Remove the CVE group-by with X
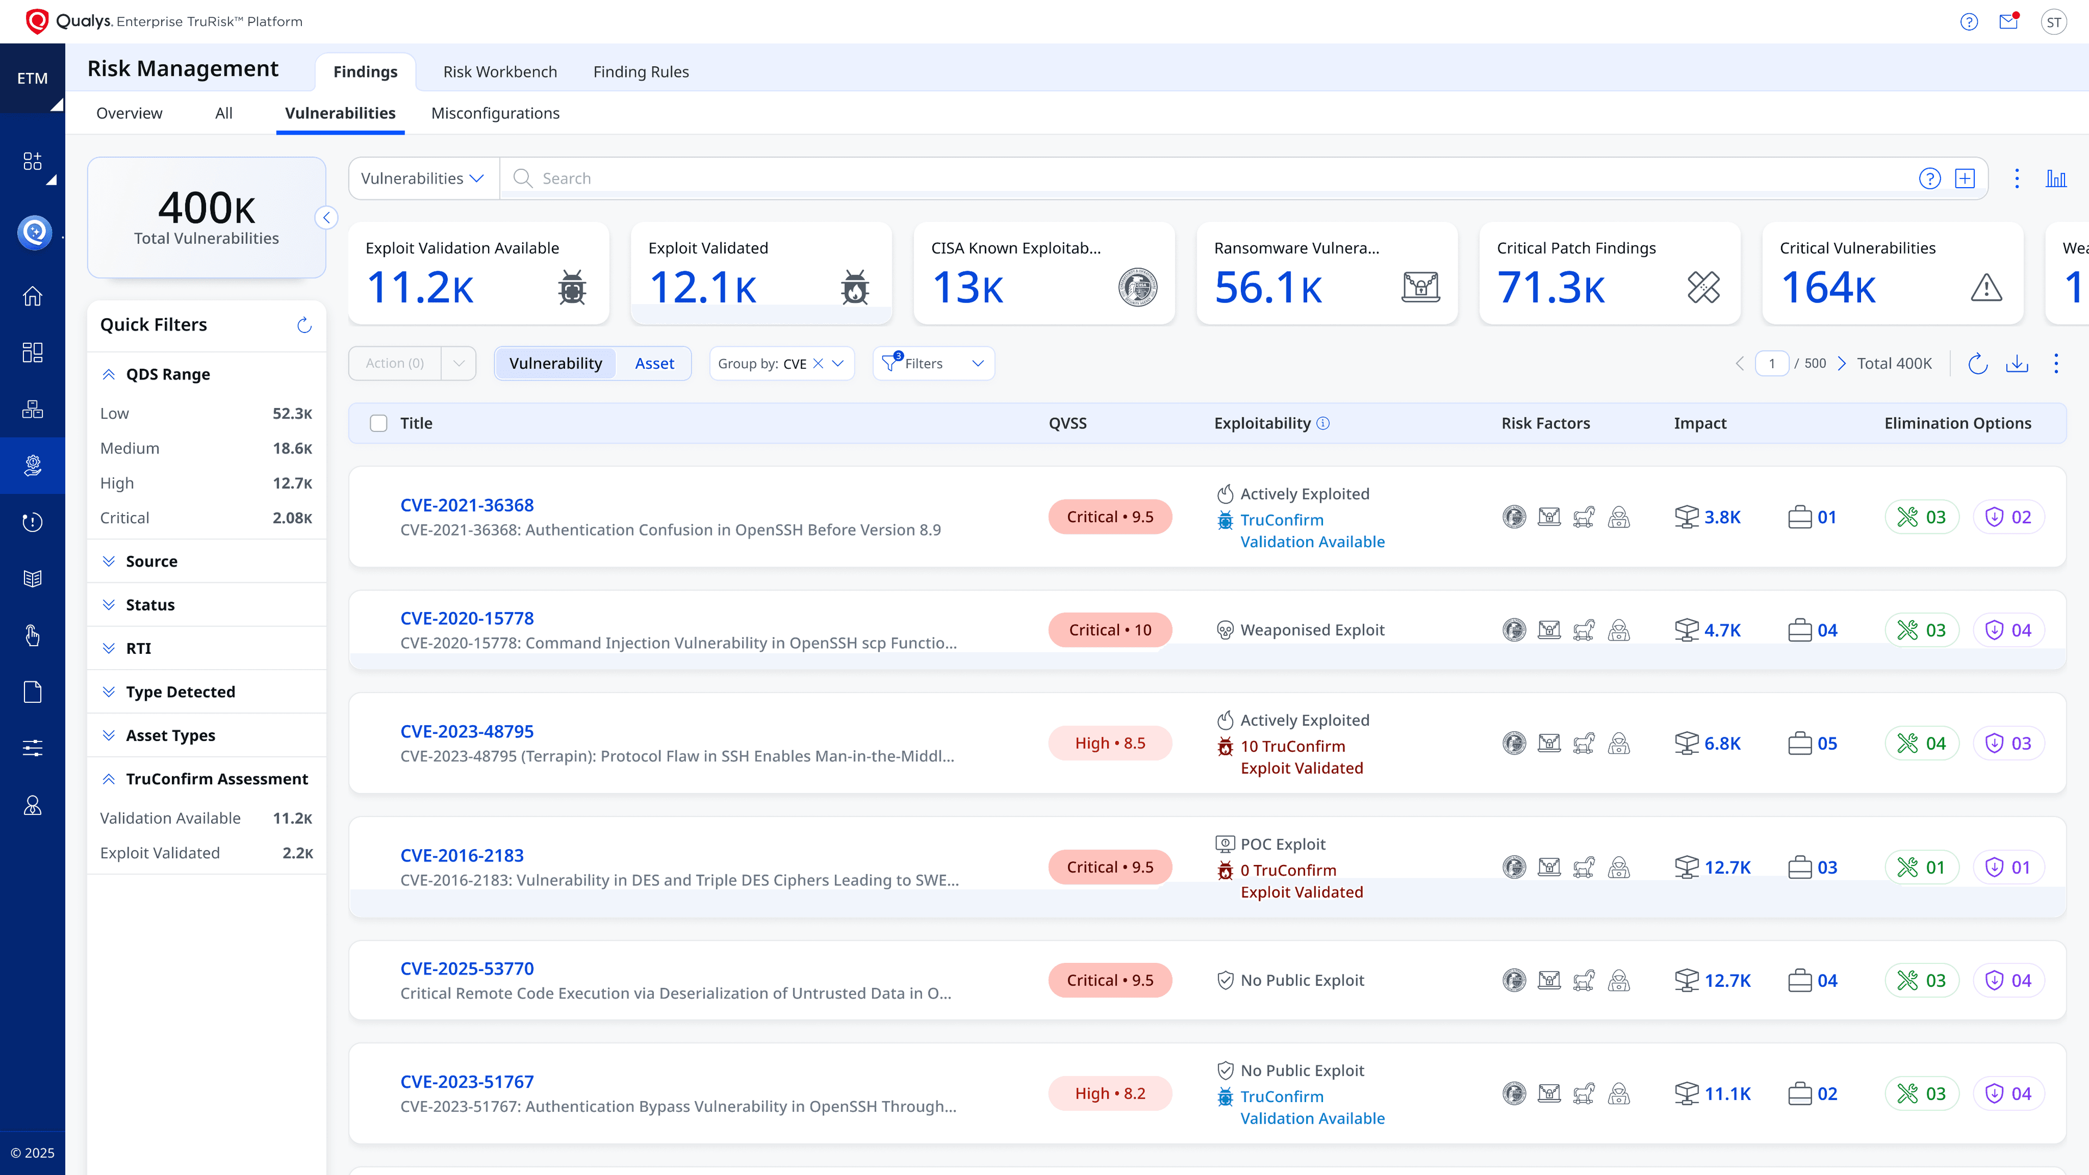The image size is (2089, 1175). [x=818, y=363]
